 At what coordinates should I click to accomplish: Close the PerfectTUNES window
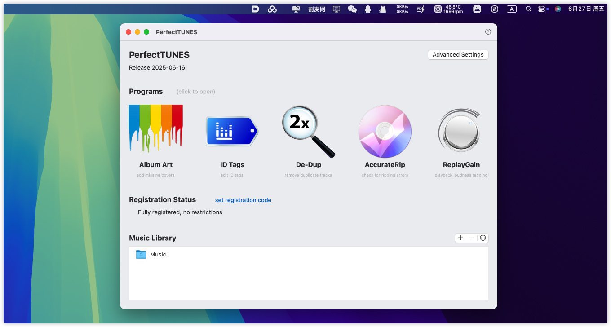coord(128,32)
